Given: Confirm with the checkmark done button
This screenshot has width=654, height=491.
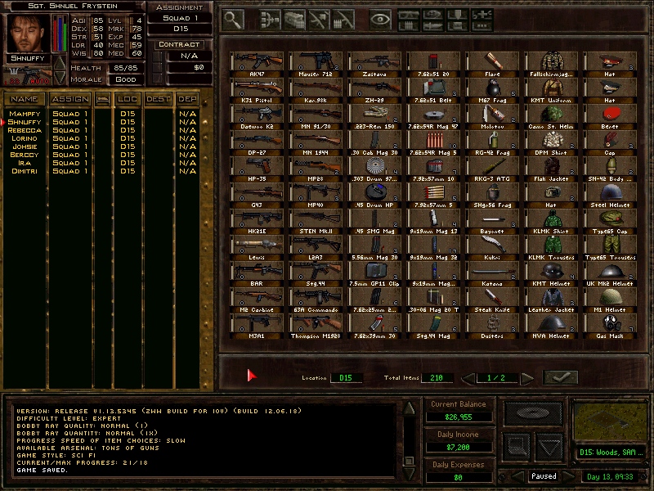Looking at the screenshot, I should tap(561, 377).
